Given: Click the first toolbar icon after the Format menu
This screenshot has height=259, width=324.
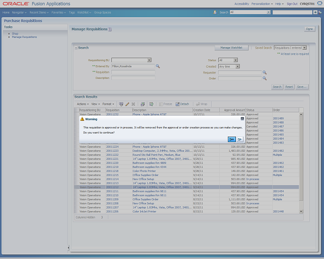Looking at the screenshot, I should pyautogui.click(x=121, y=104).
